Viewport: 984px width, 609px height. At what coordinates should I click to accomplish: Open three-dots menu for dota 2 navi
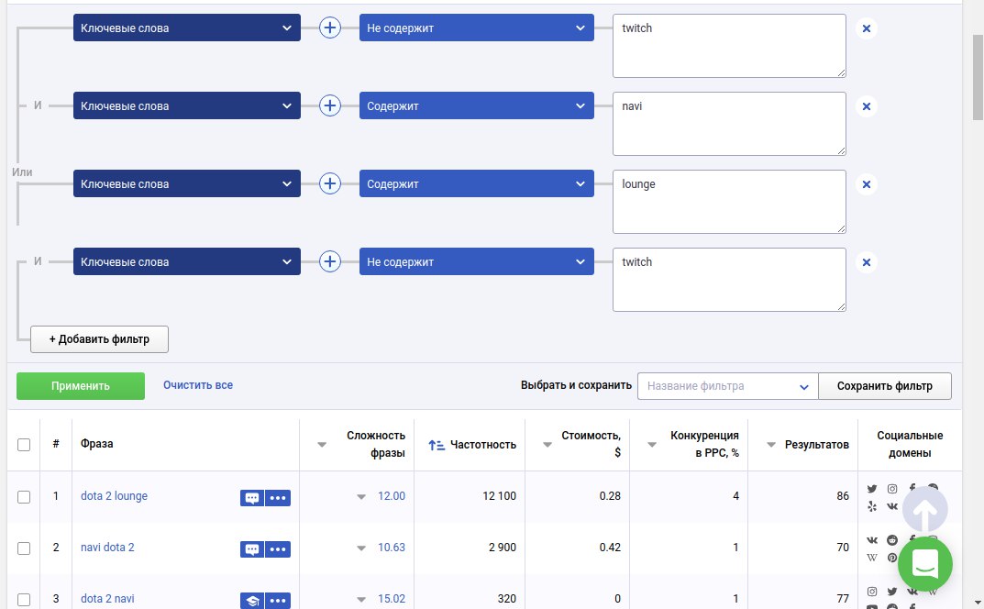[x=278, y=601]
